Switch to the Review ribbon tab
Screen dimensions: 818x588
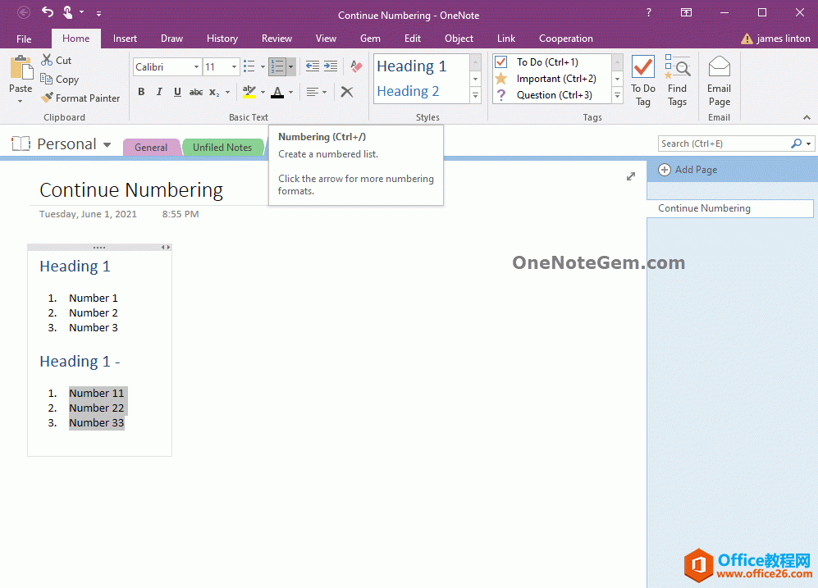click(x=276, y=38)
